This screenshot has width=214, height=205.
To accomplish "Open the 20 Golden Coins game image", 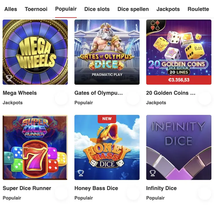I will pyautogui.click(x=179, y=48).
